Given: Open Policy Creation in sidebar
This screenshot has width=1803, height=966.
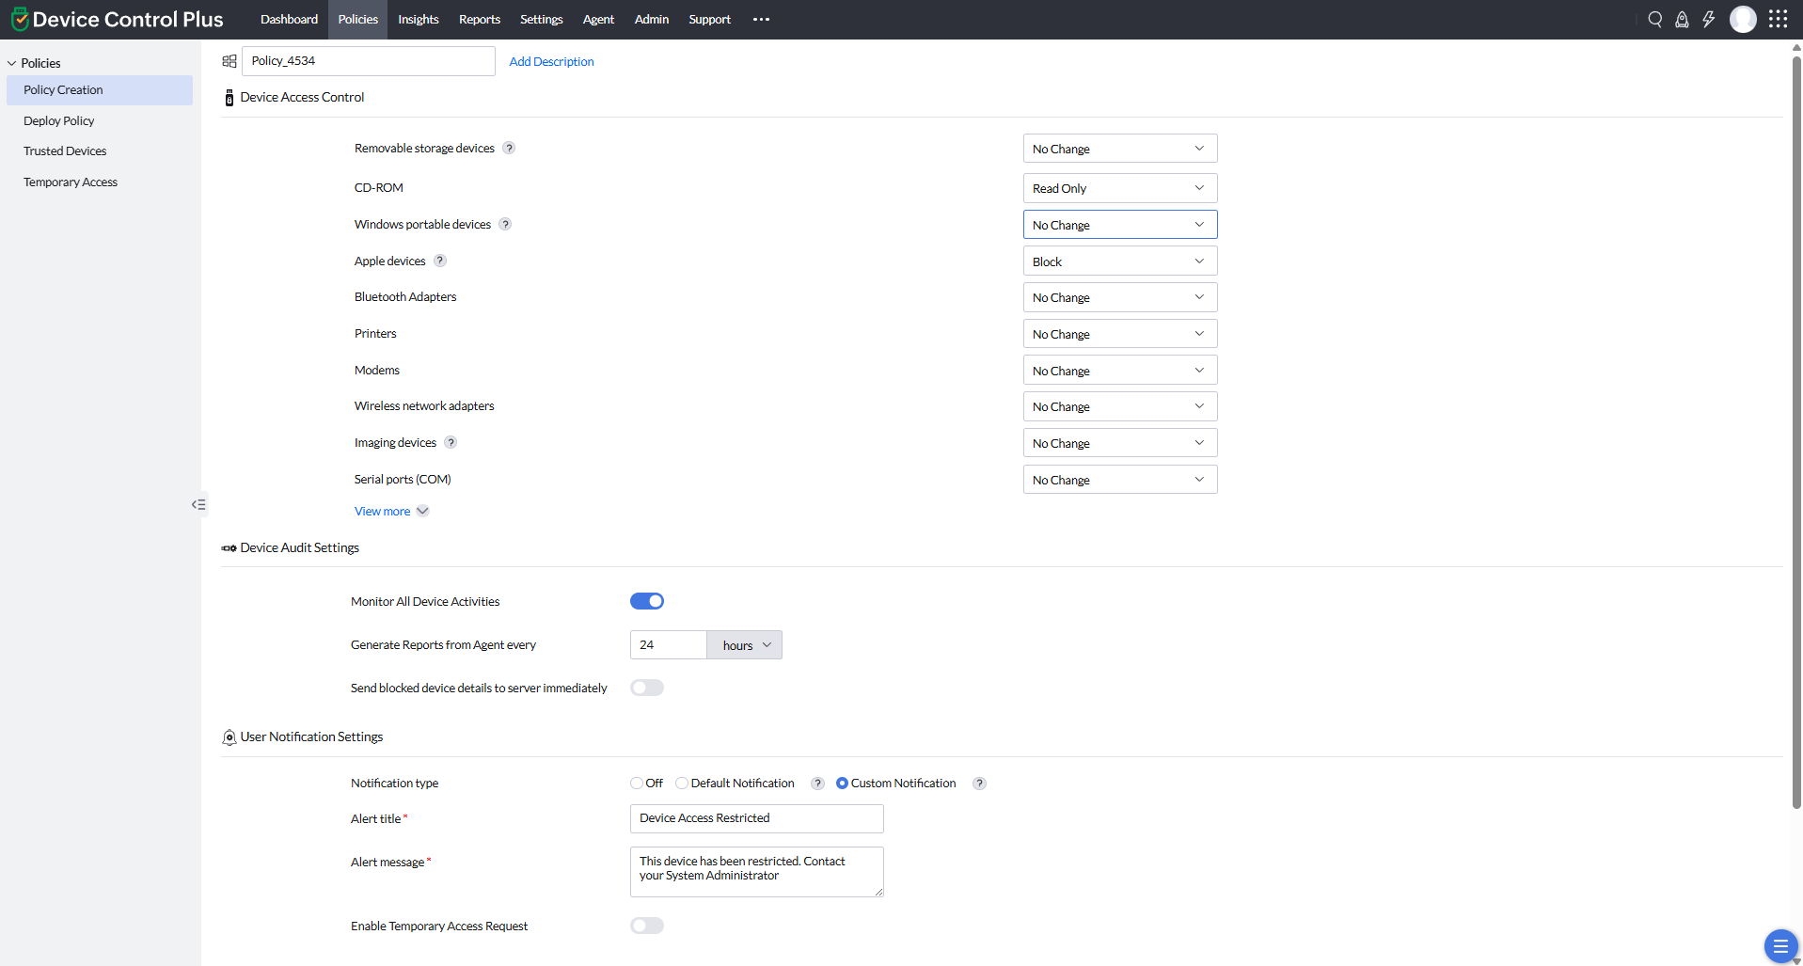Looking at the screenshot, I should tap(100, 90).
